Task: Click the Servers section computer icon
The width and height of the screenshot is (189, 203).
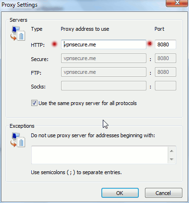Action: click(18, 34)
